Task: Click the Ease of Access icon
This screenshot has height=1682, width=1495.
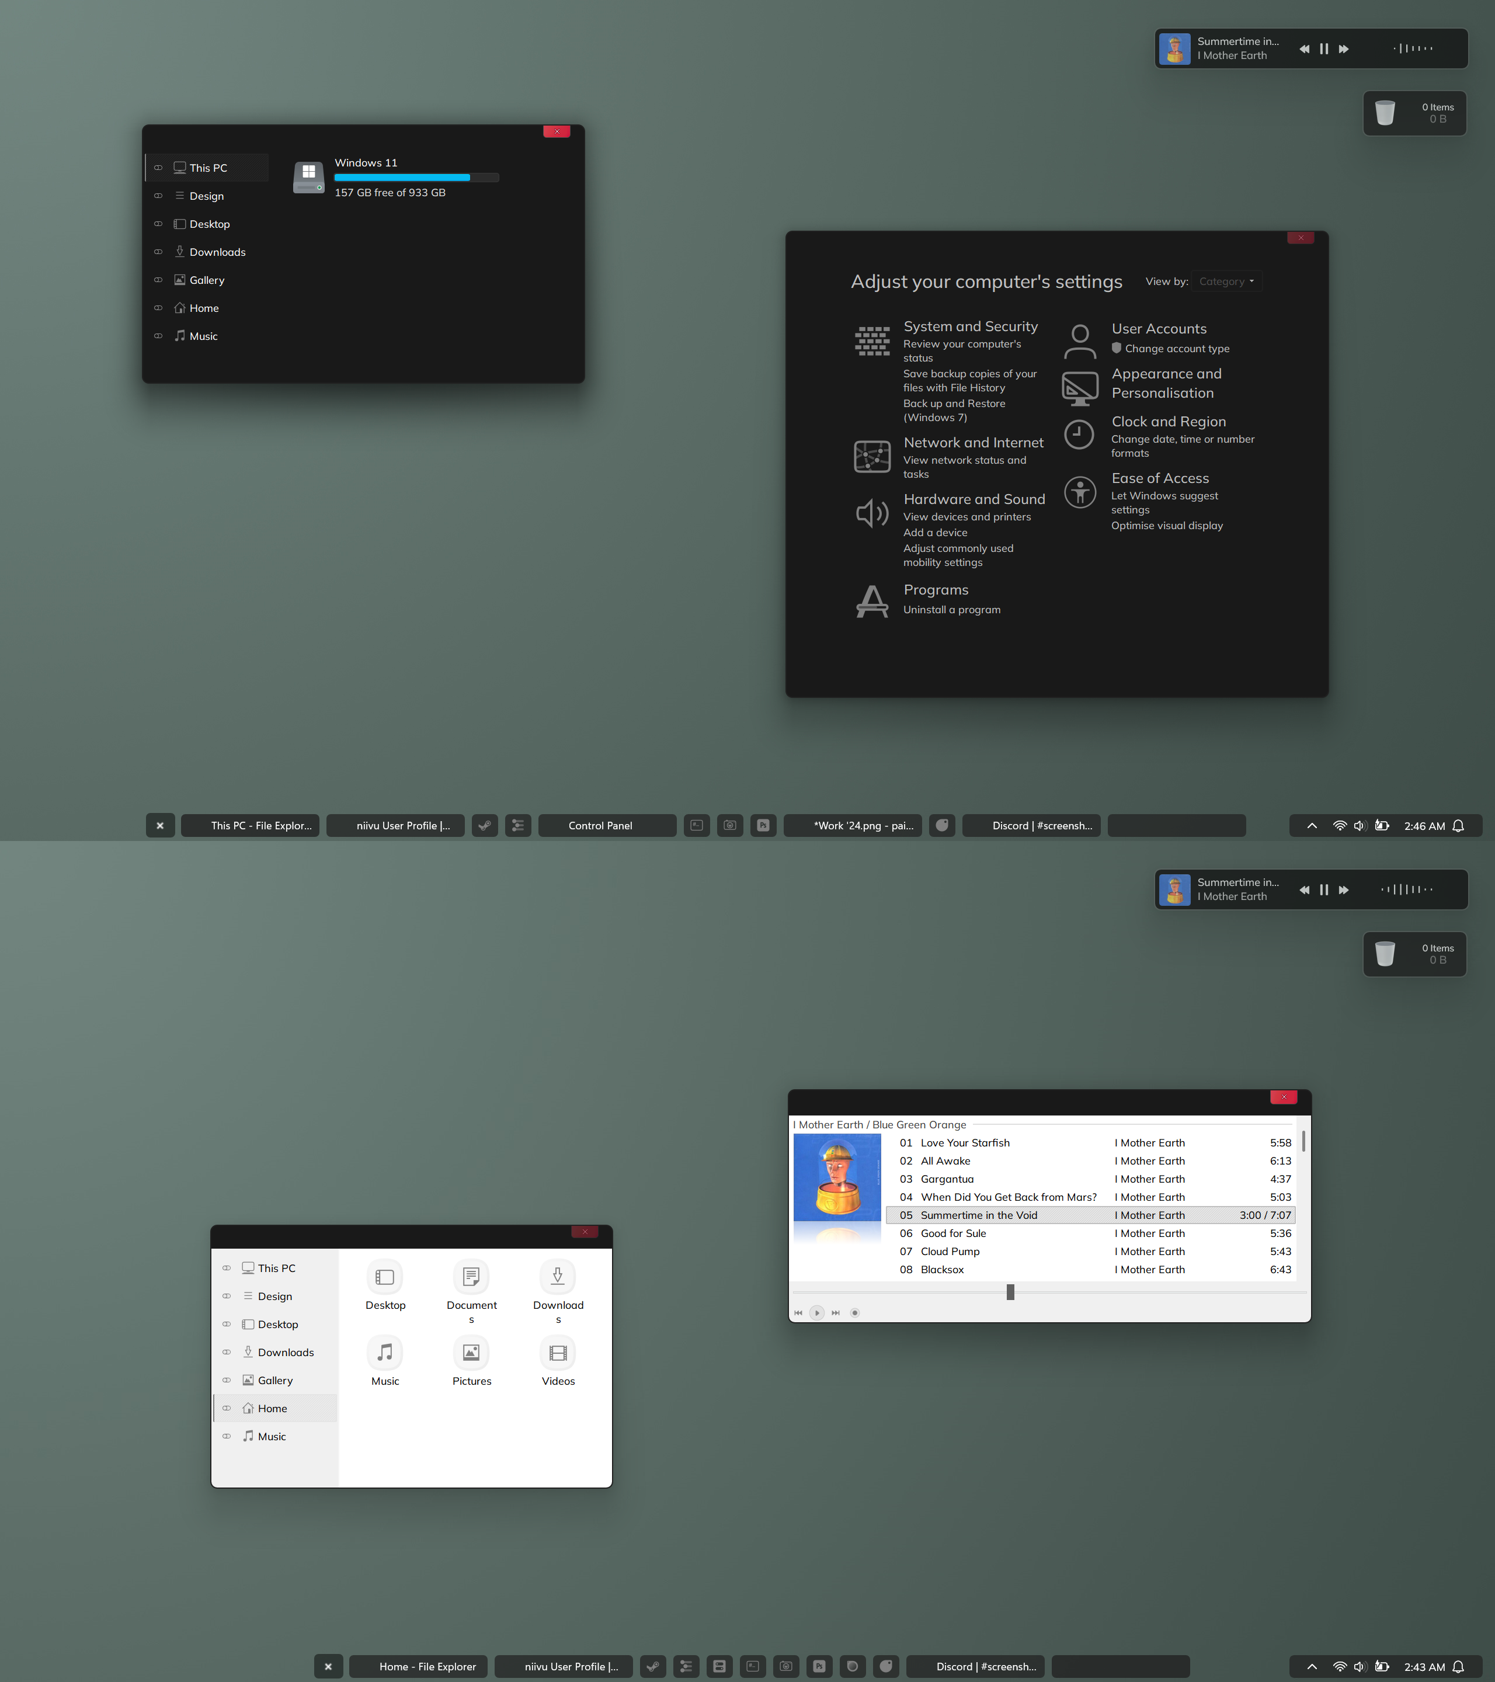Action: (x=1079, y=492)
